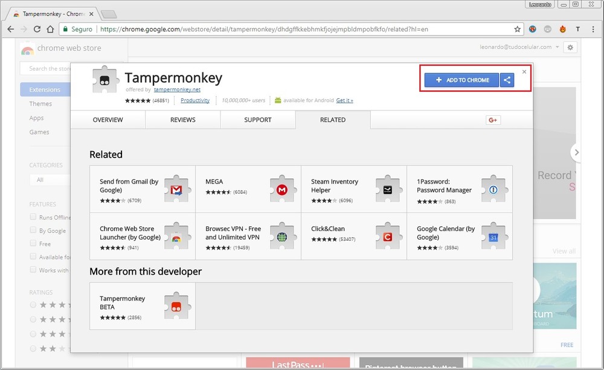Viewport: 604px width, 370px height.
Task: Open the Click&Clean extension icon
Action: 387,237
